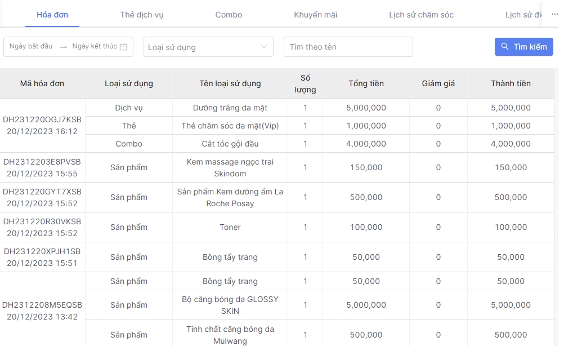Open the calendar icon in date range
The image size is (564, 346).
[x=123, y=47]
